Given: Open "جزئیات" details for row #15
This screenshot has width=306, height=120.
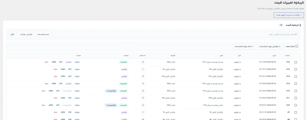Looking at the screenshot, I should [x=77, y=69].
